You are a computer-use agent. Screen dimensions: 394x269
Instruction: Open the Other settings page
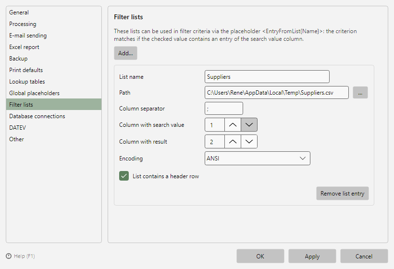click(x=54, y=139)
